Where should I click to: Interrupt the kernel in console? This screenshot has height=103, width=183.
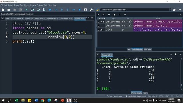[x=171, y=54]
